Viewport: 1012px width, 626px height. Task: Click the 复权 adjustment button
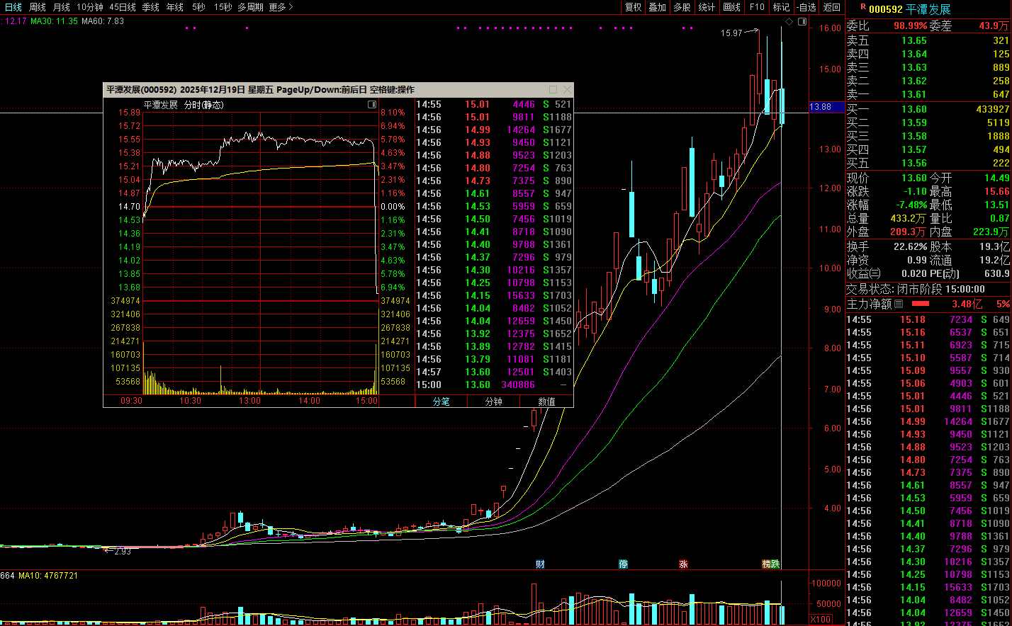pyautogui.click(x=633, y=7)
